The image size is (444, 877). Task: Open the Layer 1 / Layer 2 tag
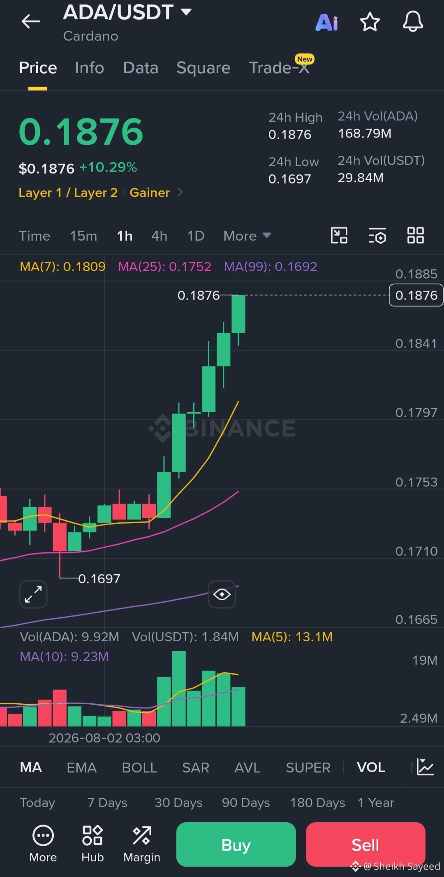coord(68,193)
